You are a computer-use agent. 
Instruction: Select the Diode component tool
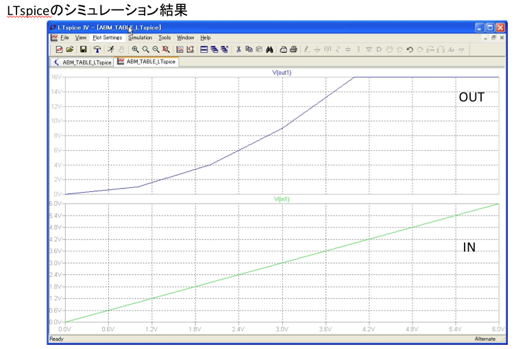(x=369, y=49)
